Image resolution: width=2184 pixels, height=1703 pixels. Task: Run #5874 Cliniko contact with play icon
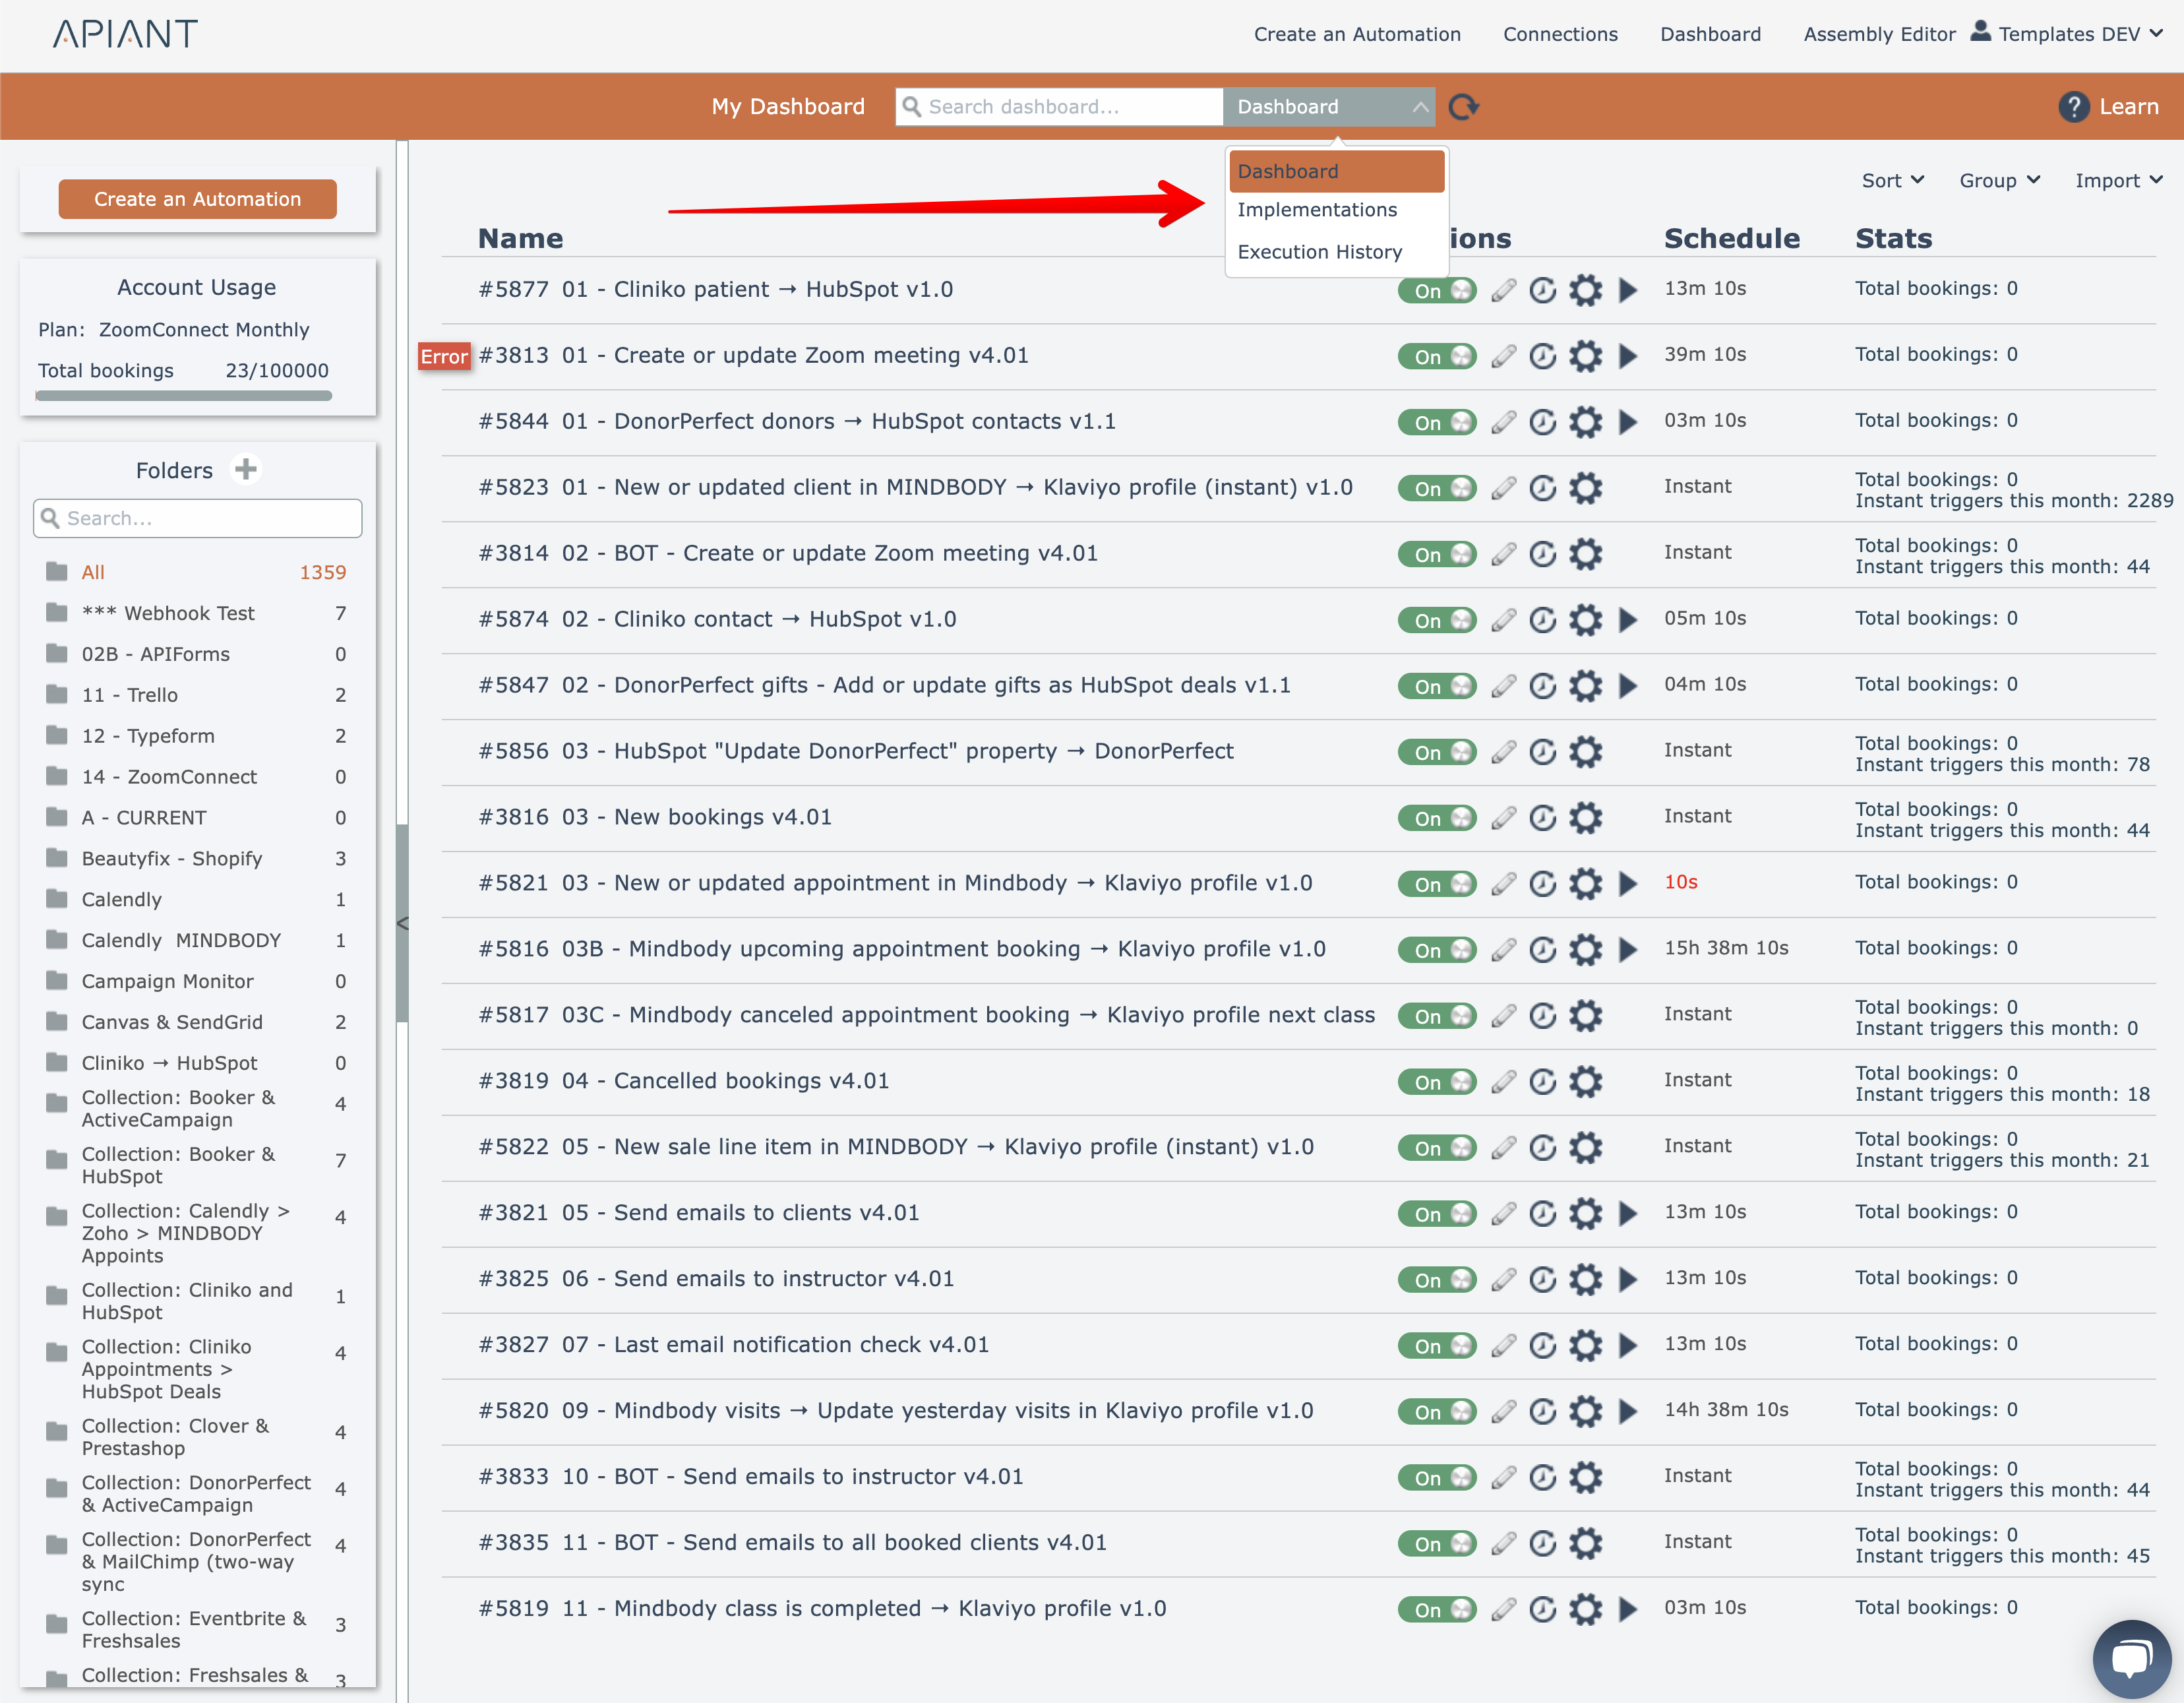coord(1628,620)
